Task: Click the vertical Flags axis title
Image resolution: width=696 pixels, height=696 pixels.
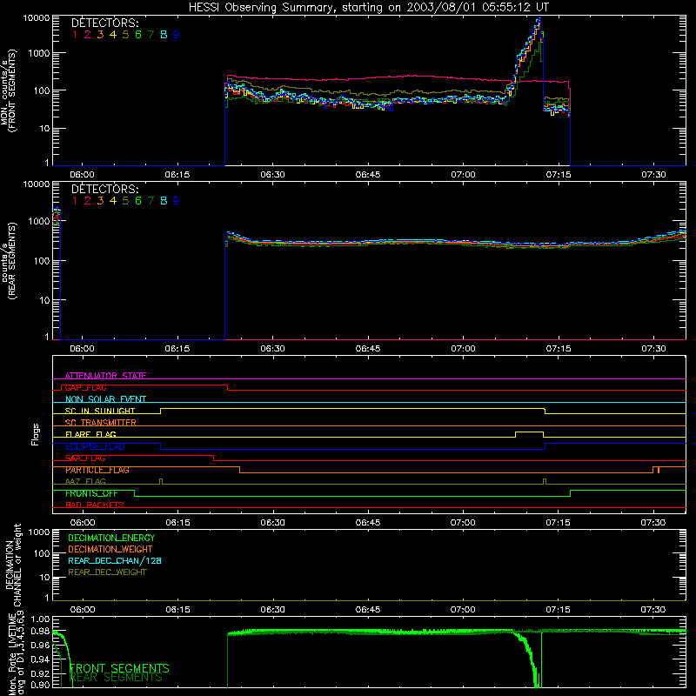Action: tap(35, 434)
